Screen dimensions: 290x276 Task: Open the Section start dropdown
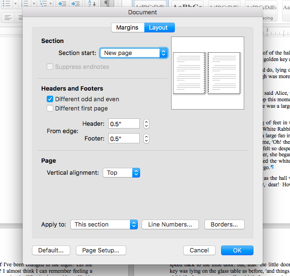[x=134, y=53]
